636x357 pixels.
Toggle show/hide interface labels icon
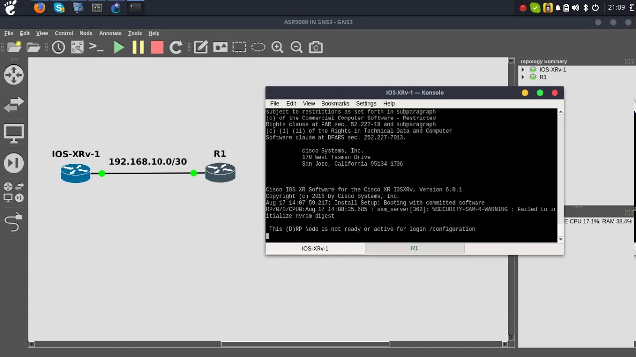click(77, 47)
